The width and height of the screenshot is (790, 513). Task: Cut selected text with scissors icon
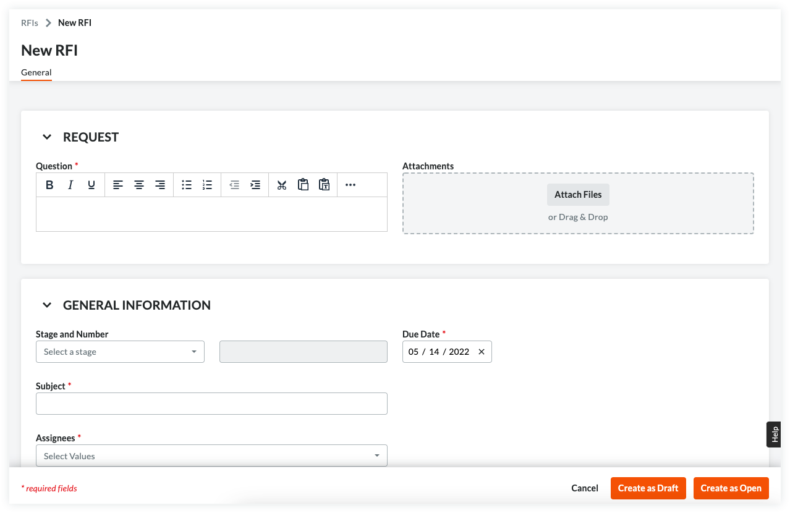tap(282, 185)
